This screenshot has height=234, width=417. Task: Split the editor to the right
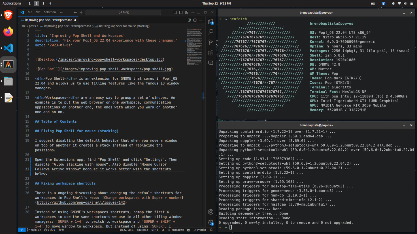coord(195,20)
